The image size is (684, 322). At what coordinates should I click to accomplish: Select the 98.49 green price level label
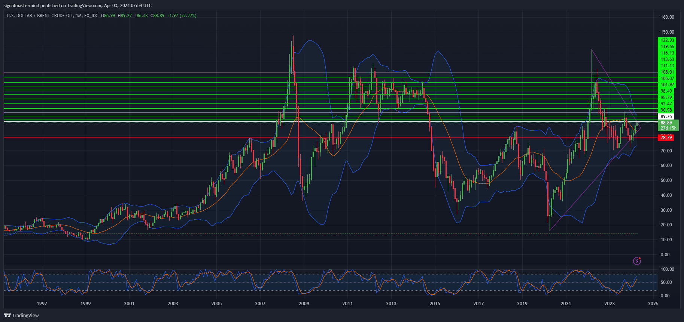(x=666, y=91)
